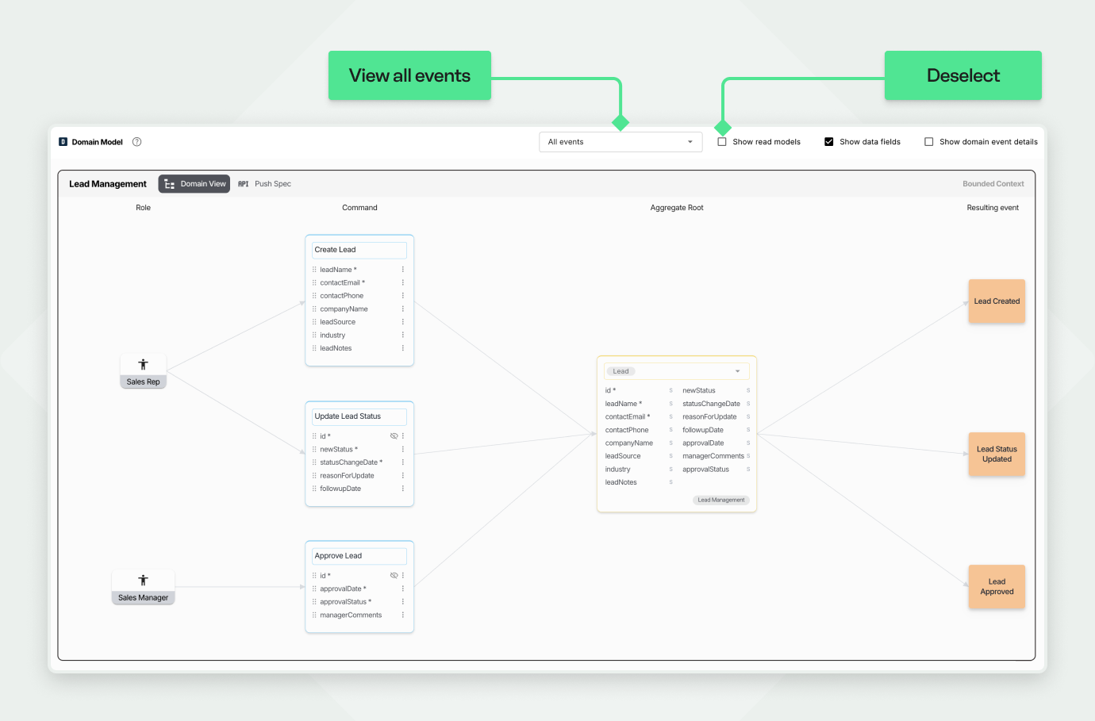This screenshot has height=721, width=1095.
Task: Click drag handle of followupDate in Update Lead Status
Action: (x=314, y=489)
